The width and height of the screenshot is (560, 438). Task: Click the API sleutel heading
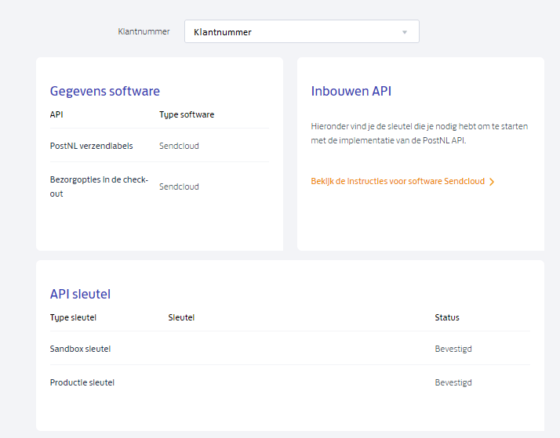click(80, 294)
